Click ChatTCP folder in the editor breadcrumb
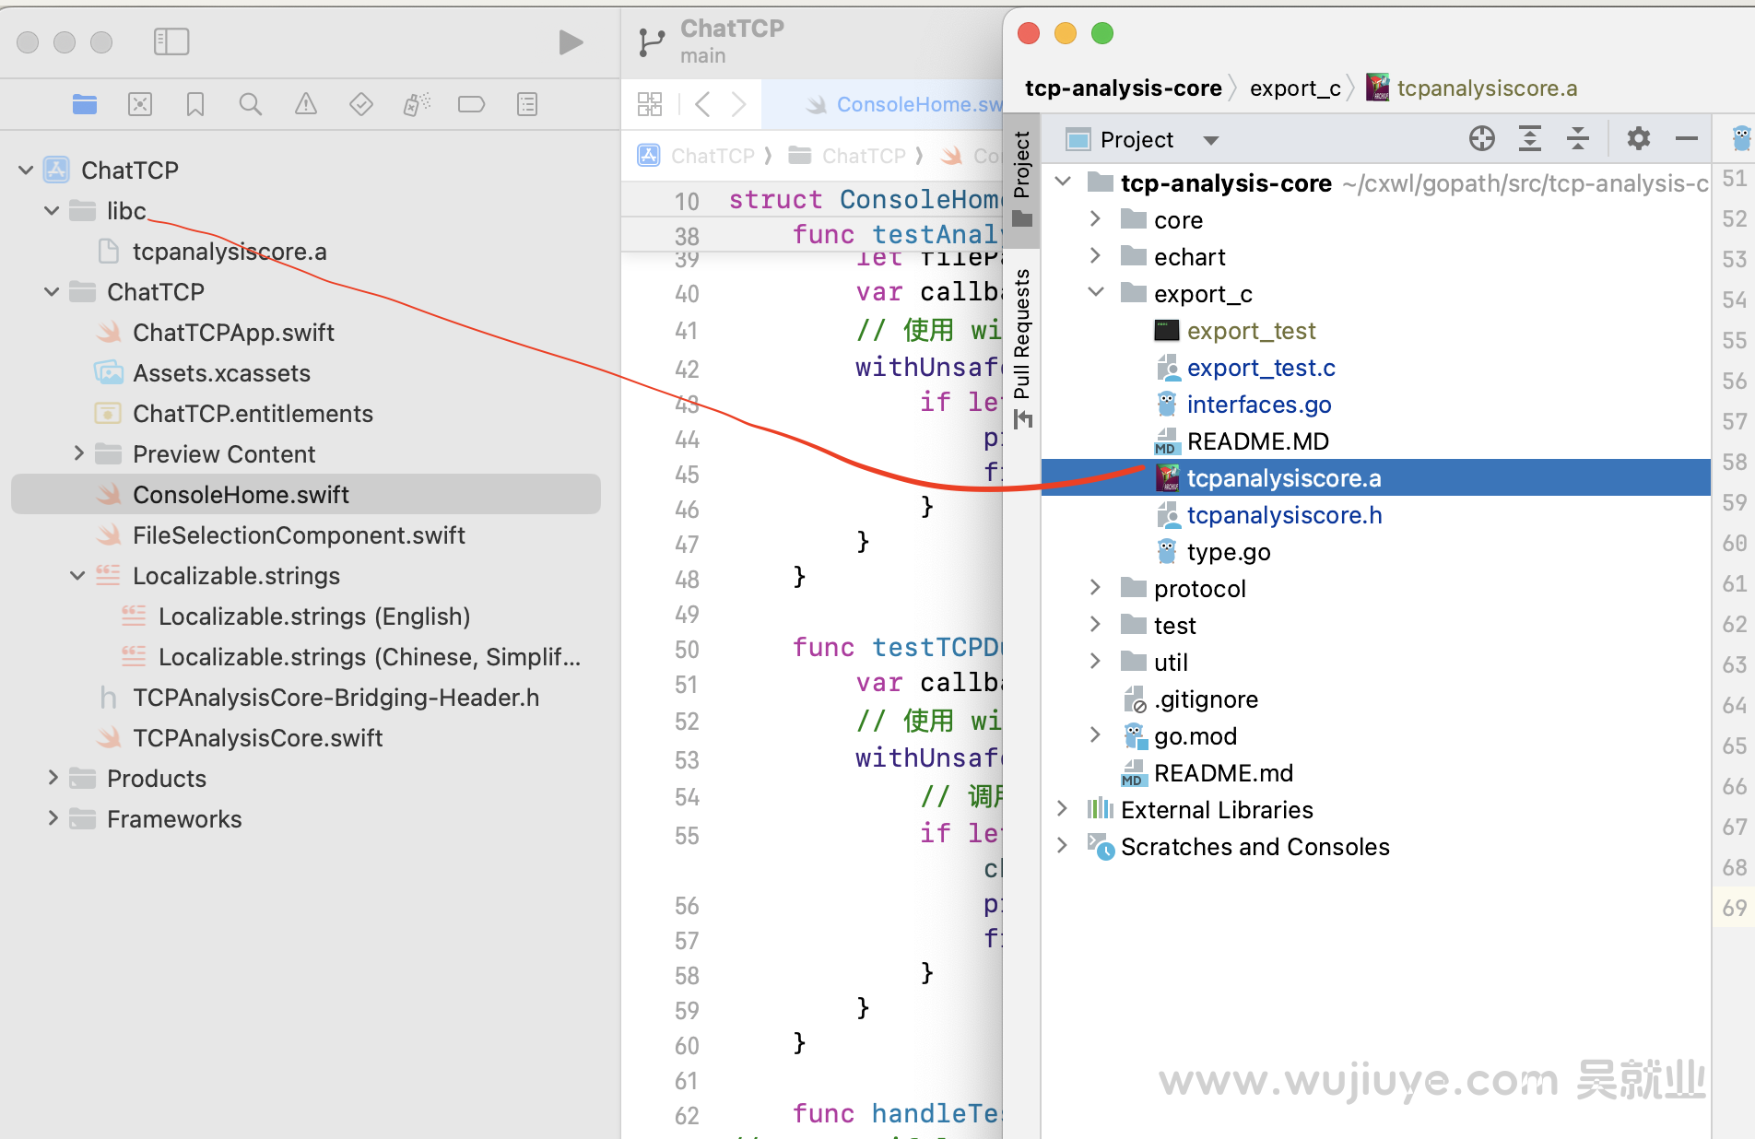Viewport: 1755px width, 1139px height. (864, 156)
